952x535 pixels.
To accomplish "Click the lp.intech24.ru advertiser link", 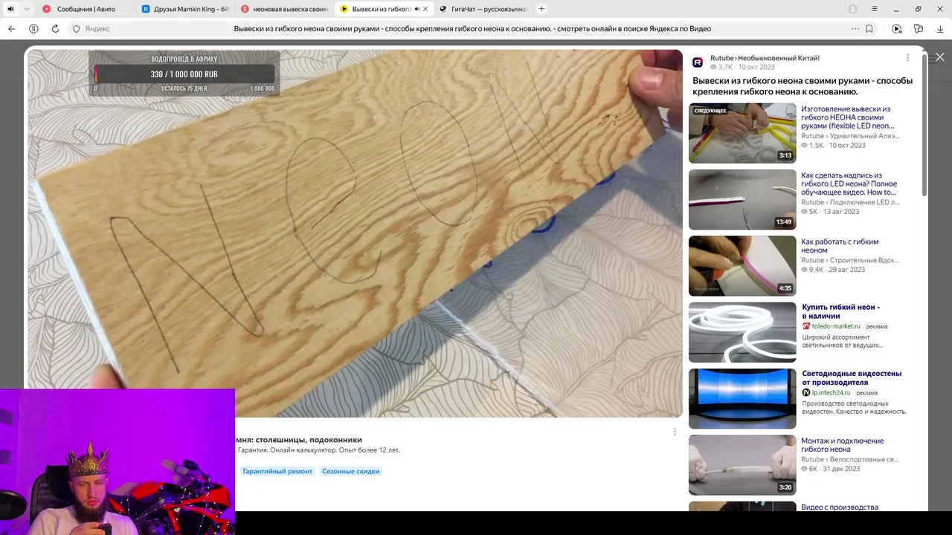I will [x=832, y=392].
